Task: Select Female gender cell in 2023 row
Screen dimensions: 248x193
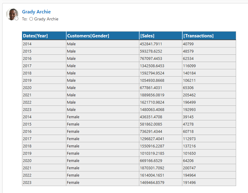Action: [x=73, y=182]
